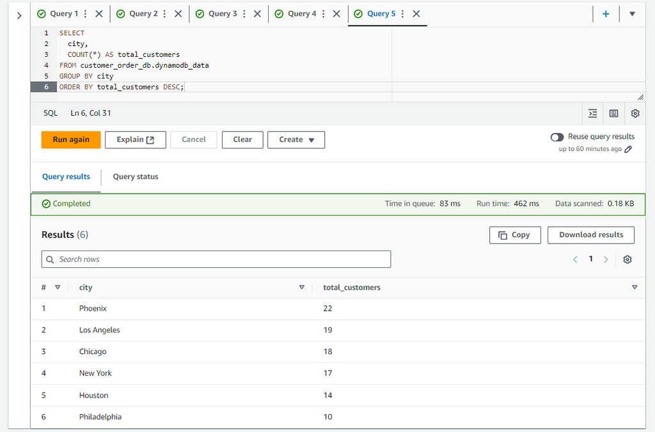
Task: Click the format query icon
Action: (593, 113)
